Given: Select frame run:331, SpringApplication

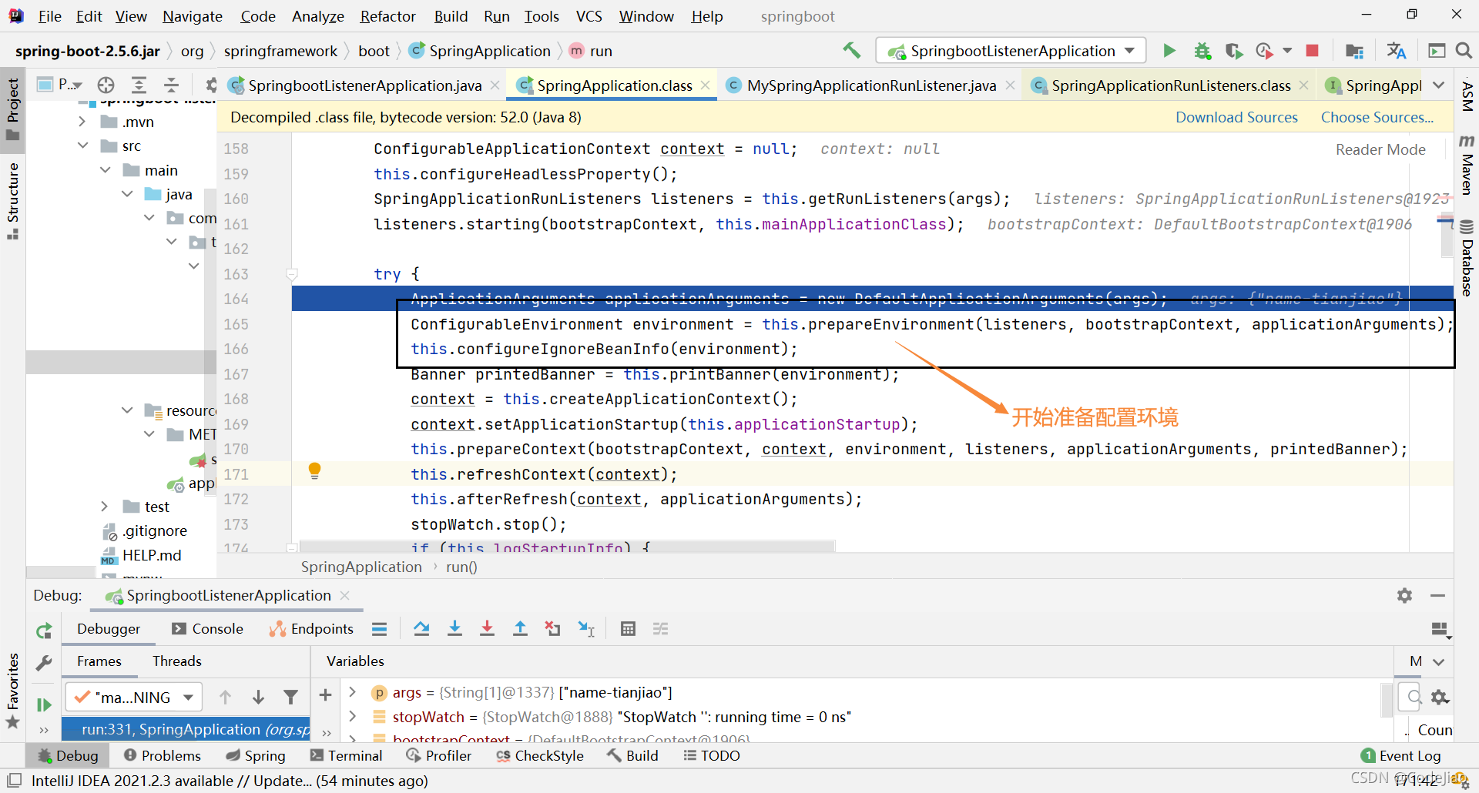Looking at the screenshot, I should coord(186,729).
